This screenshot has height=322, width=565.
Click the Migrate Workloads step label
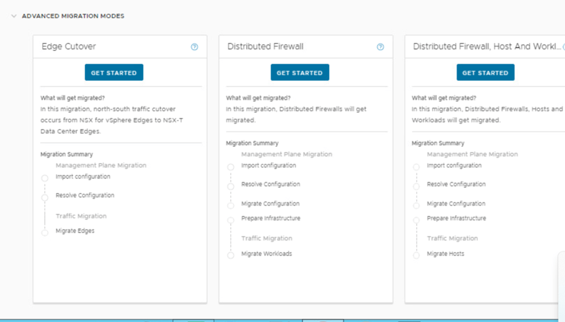tap(267, 254)
